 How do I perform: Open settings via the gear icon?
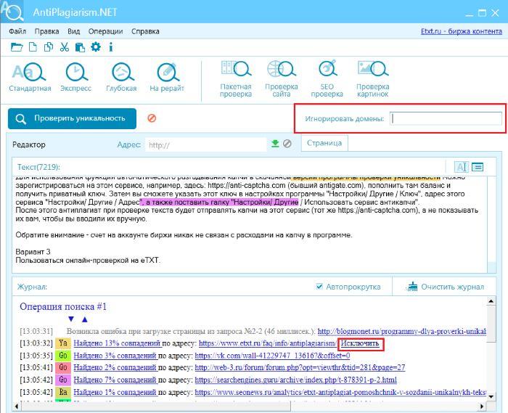tap(95, 47)
